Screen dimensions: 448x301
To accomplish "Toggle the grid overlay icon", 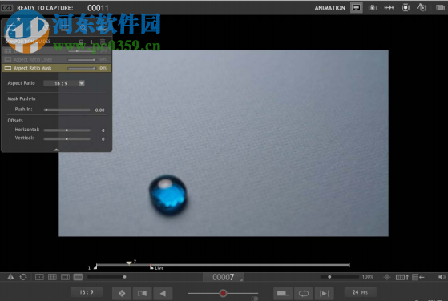I will tap(52, 277).
